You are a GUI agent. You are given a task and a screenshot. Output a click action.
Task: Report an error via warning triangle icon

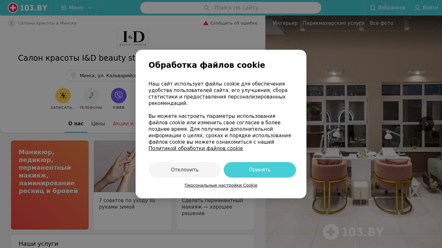(x=206, y=23)
